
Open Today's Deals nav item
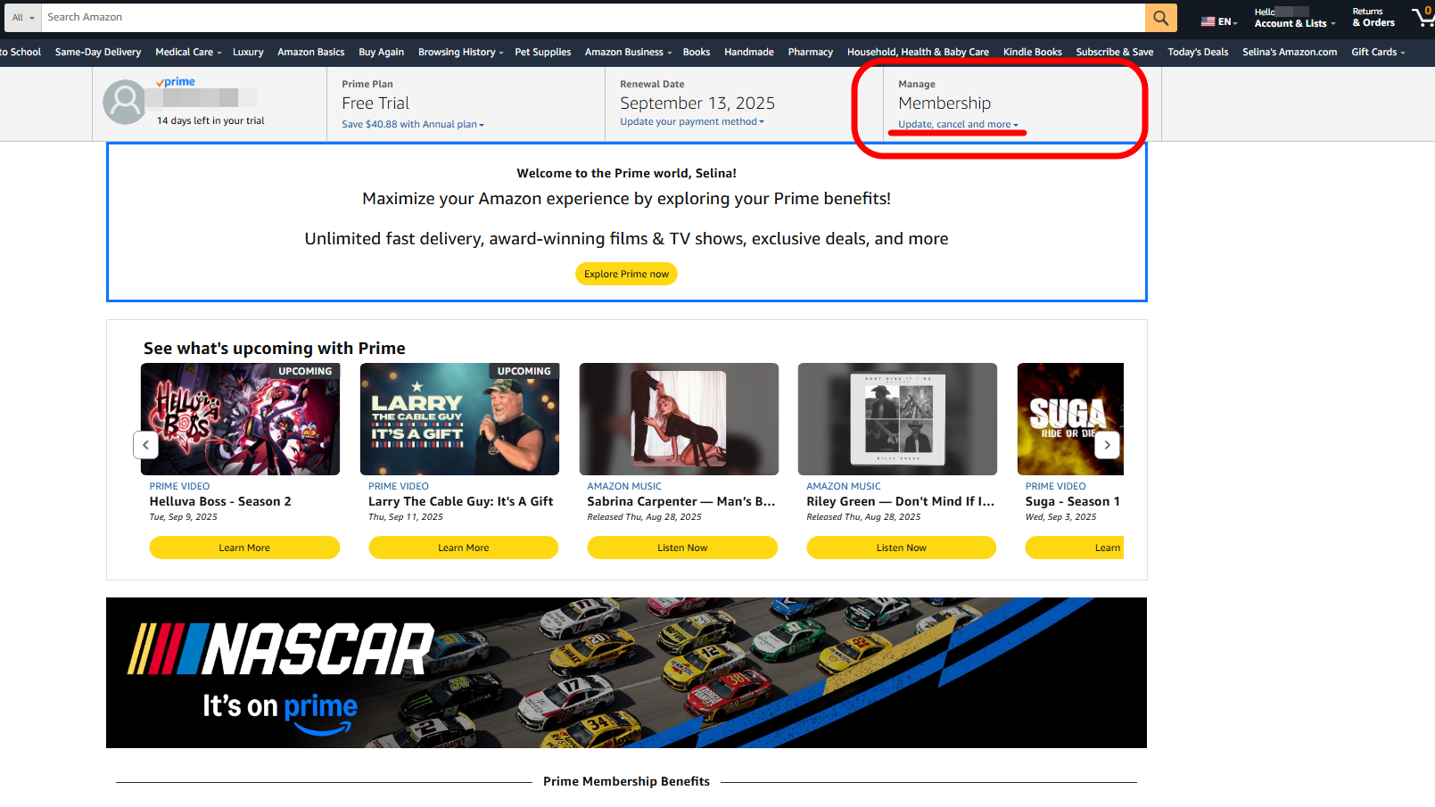point(1198,52)
